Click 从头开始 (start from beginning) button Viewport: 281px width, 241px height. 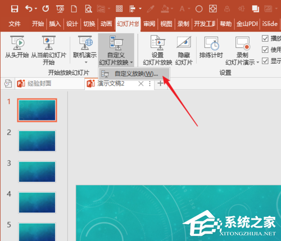point(17,47)
